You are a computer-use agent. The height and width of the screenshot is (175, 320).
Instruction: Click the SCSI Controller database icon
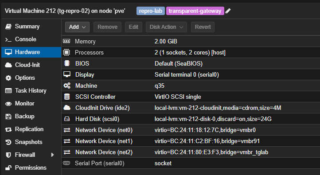(x=67, y=97)
